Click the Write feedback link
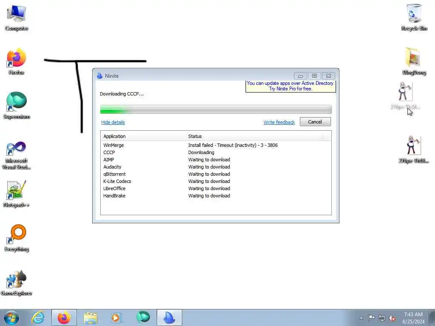Viewport: 435px width, 326px height. point(279,122)
